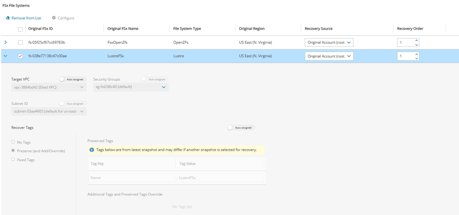The height and width of the screenshot is (215, 459).
Task: Toggle select-all checkbox in table header
Action: (x=20, y=29)
